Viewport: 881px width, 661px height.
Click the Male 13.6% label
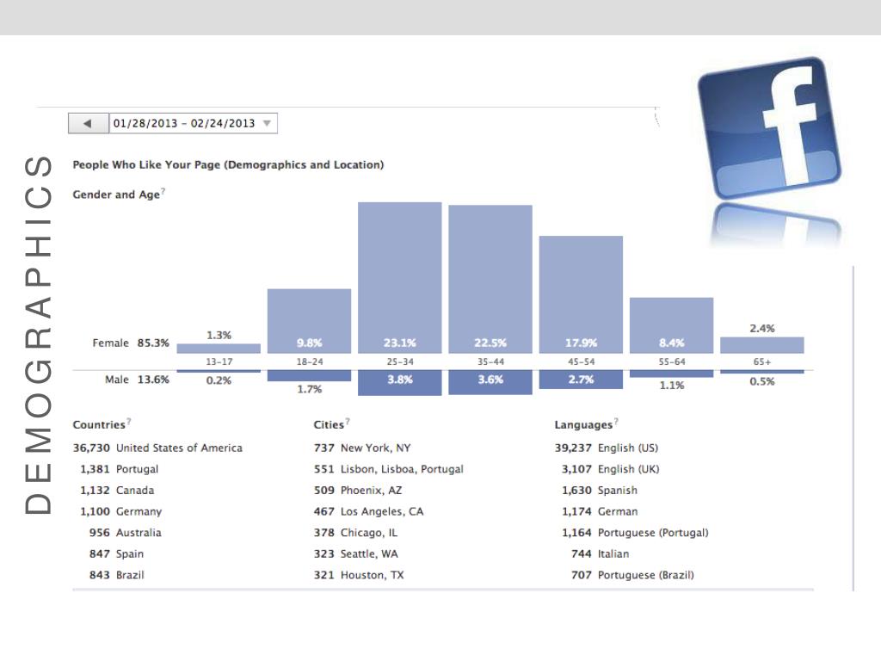(x=137, y=380)
